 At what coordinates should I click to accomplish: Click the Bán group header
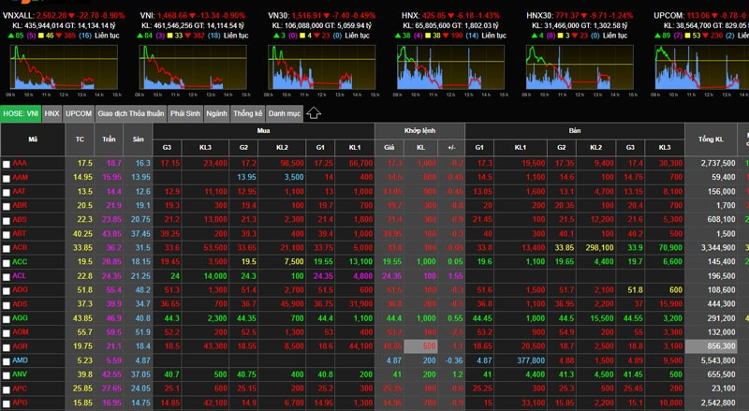click(x=575, y=131)
